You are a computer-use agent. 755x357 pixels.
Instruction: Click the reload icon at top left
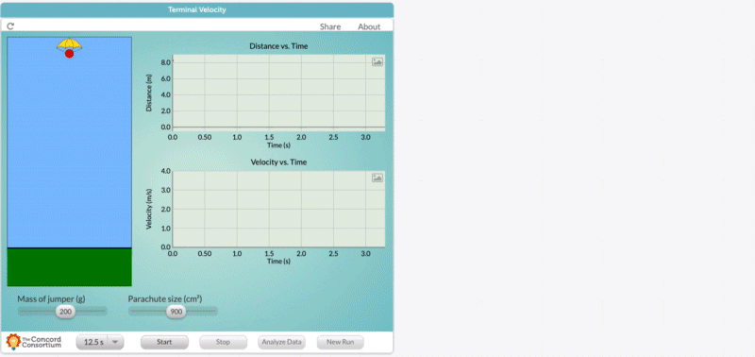pyautogui.click(x=10, y=26)
